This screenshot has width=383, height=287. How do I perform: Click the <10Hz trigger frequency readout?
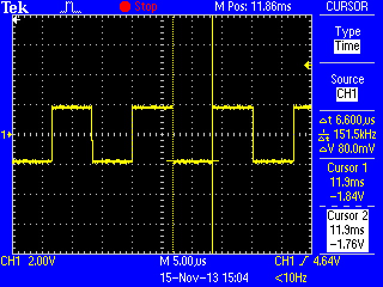(x=291, y=277)
